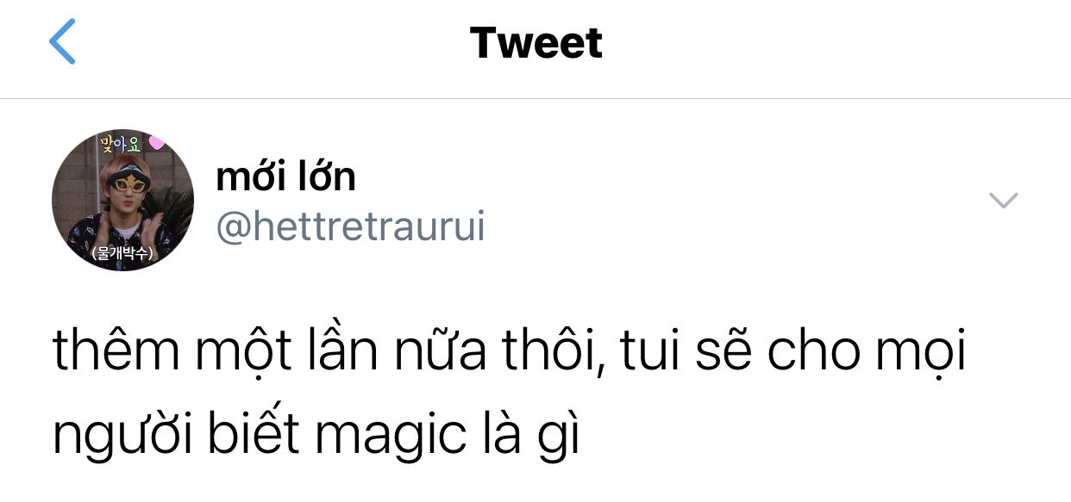
Task: Open mới lớn's profile picture
Action: coord(122,201)
